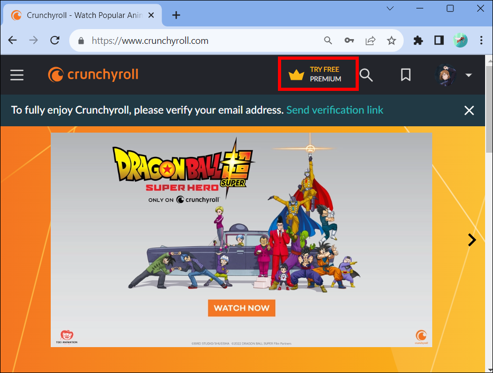This screenshot has width=493, height=373.
Task: Open the address bar zoom/search icon
Action: coord(328,41)
